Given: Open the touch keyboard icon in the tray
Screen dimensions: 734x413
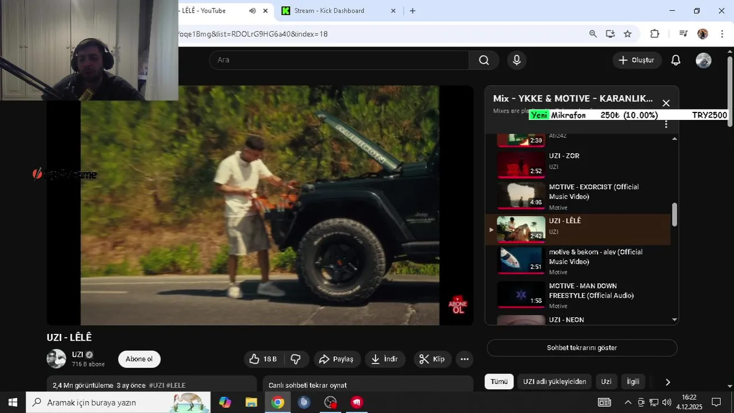Looking at the screenshot, I should (604, 403).
